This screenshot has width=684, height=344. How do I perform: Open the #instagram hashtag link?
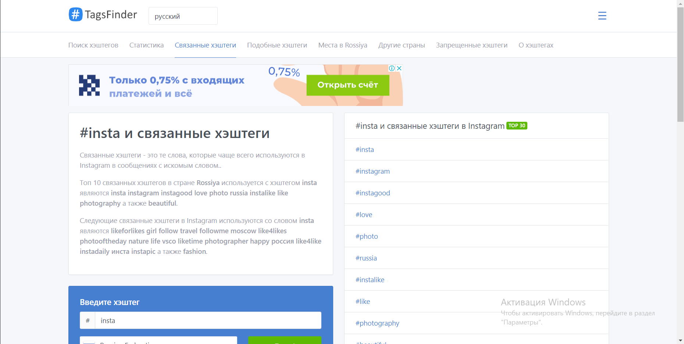373,171
